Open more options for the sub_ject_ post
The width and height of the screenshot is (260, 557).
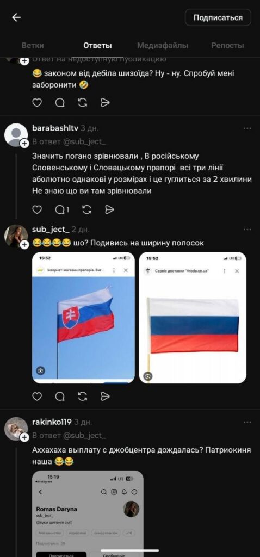(x=247, y=230)
